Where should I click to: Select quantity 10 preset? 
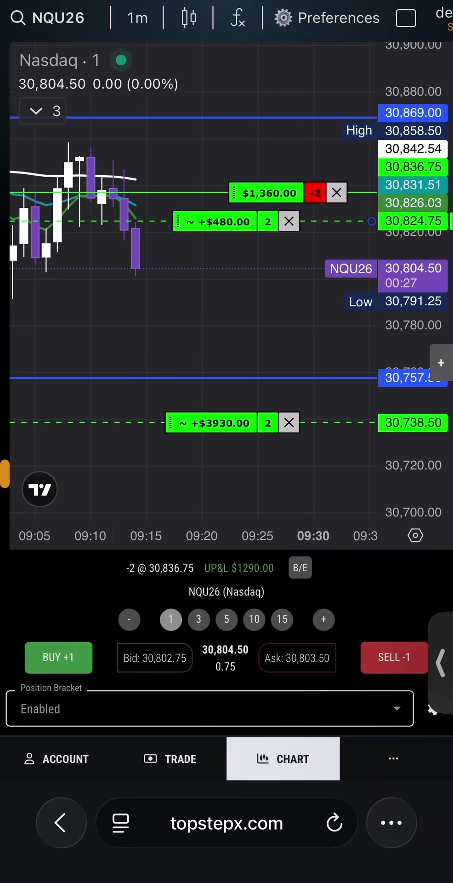point(254,619)
